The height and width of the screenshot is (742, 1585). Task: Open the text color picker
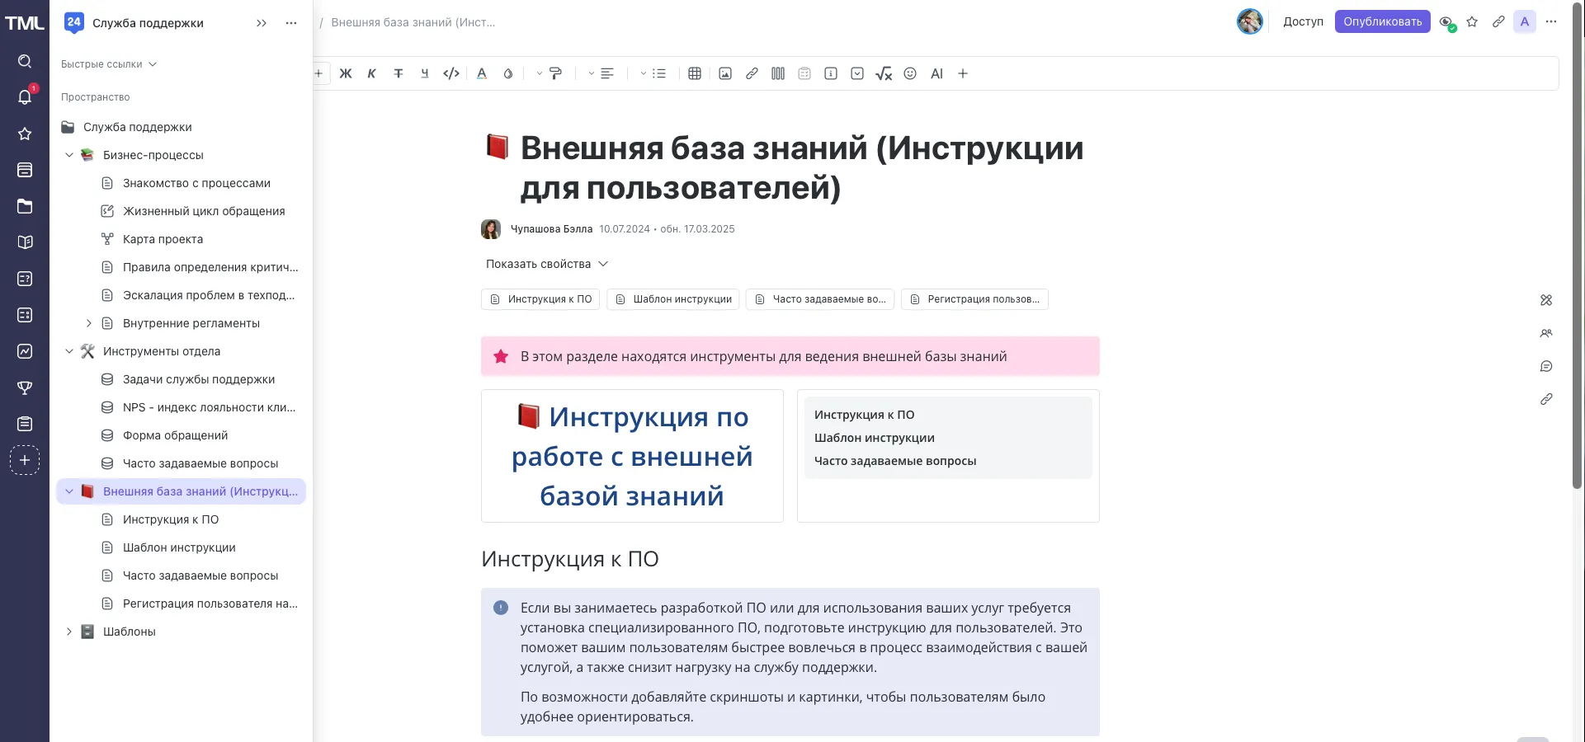pos(482,73)
